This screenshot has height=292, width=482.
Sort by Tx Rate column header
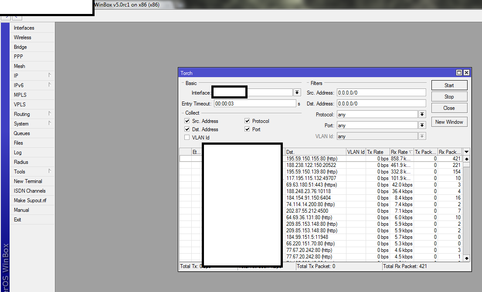click(x=378, y=152)
